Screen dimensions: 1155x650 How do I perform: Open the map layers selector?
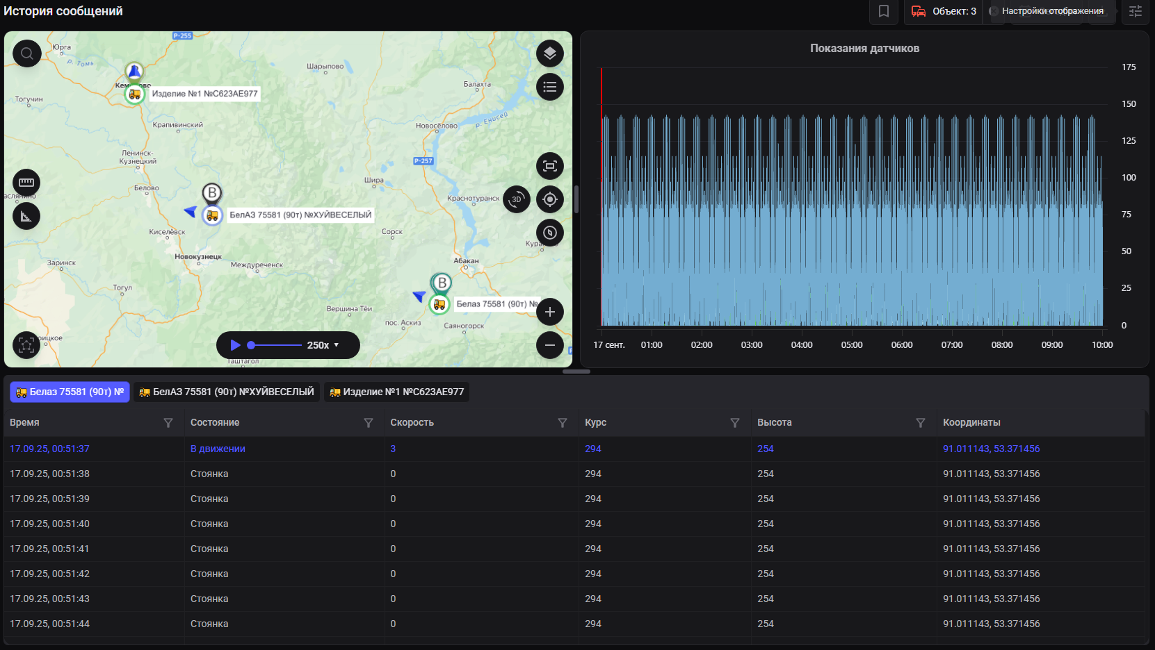tap(549, 53)
